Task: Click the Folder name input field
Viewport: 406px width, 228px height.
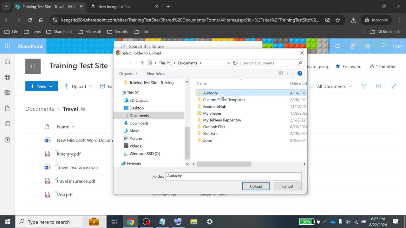Action: [x=233, y=176]
